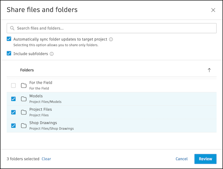This screenshot has width=223, height=169.
Task: Deselect the Shop Drawings checkbox
Action: tap(13, 126)
